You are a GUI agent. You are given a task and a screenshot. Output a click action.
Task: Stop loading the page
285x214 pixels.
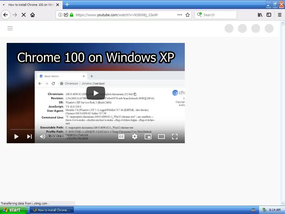pyautogui.click(x=24, y=15)
